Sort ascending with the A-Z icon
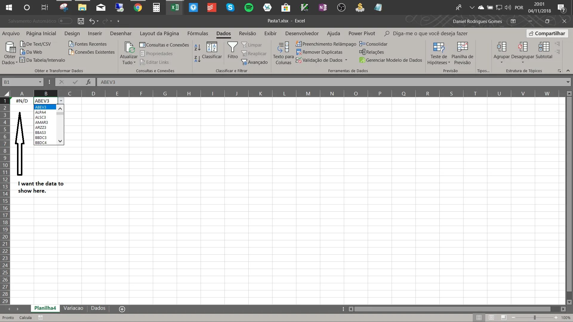 tap(197, 47)
